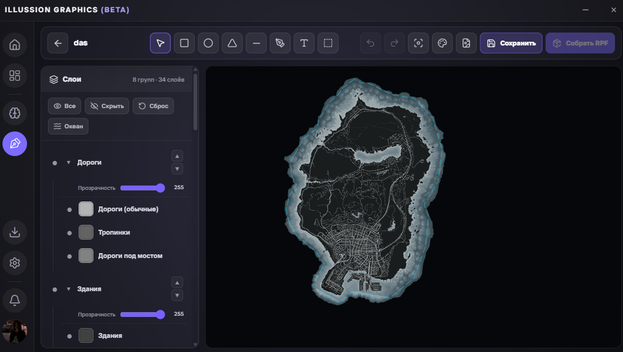Click the focus/center view icon
Viewport: 623px width, 352px height.
pyautogui.click(x=418, y=43)
